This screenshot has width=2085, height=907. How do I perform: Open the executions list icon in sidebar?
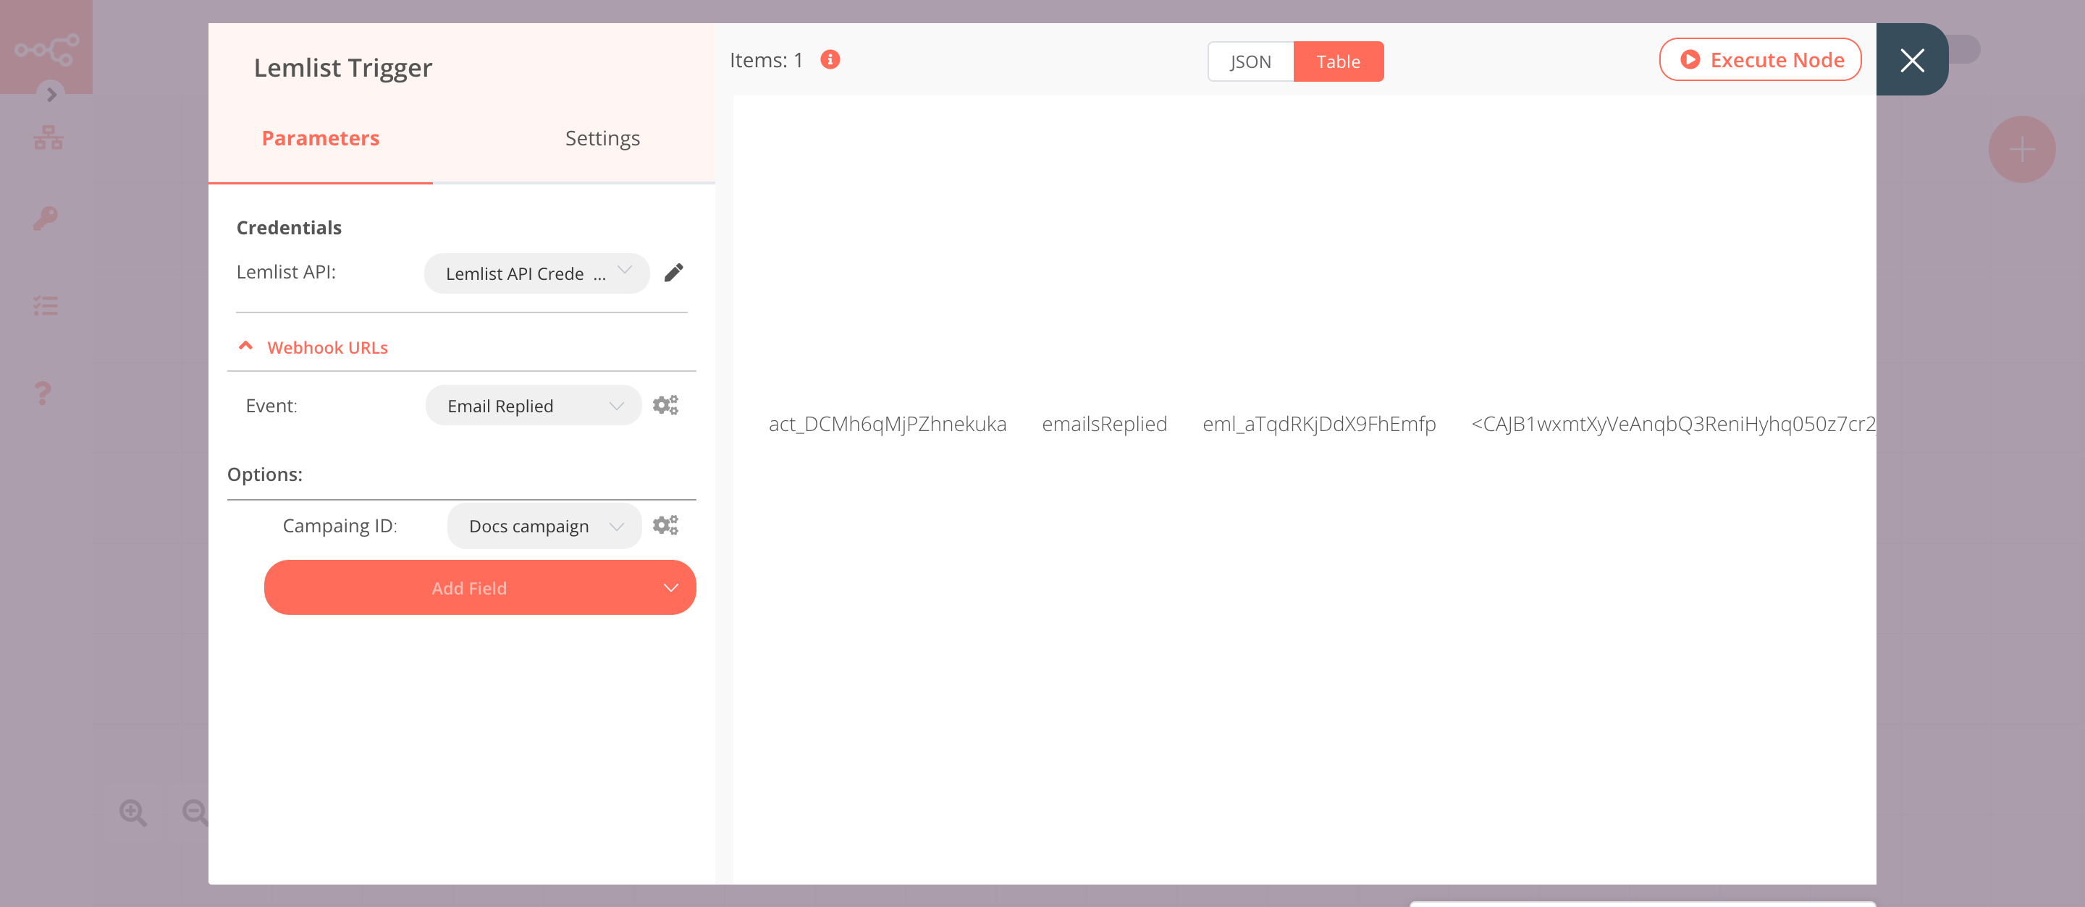46,305
